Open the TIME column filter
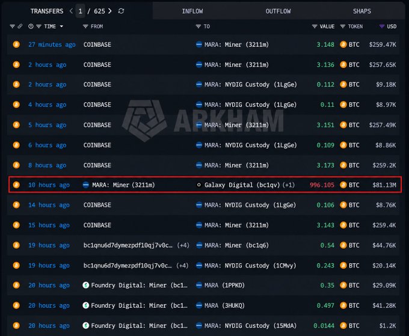Screen dimensions: 409x336 point(38,26)
